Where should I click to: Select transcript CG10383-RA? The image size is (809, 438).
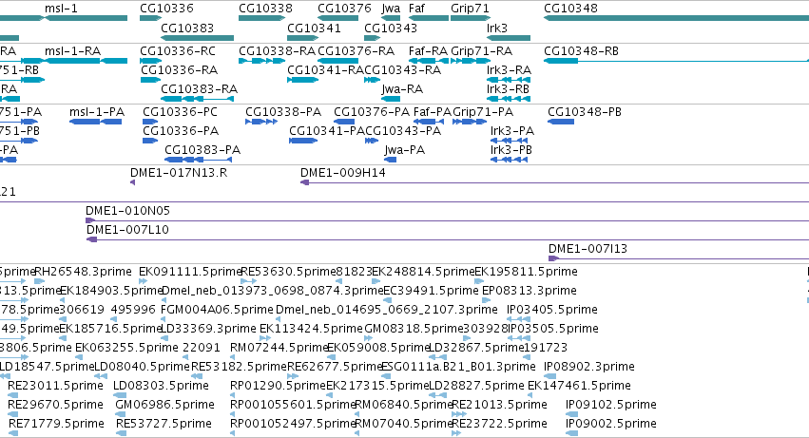click(197, 99)
